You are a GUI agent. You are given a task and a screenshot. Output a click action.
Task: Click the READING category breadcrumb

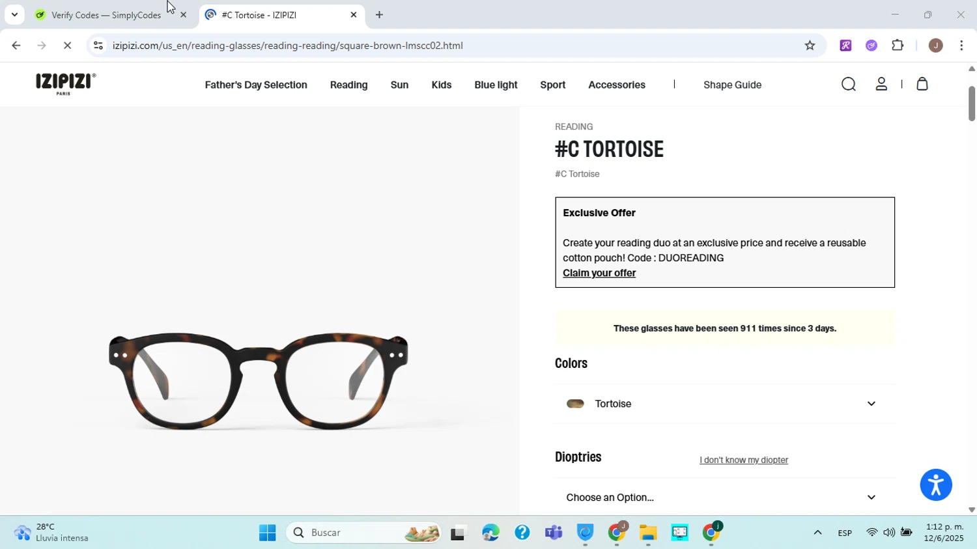point(574,126)
